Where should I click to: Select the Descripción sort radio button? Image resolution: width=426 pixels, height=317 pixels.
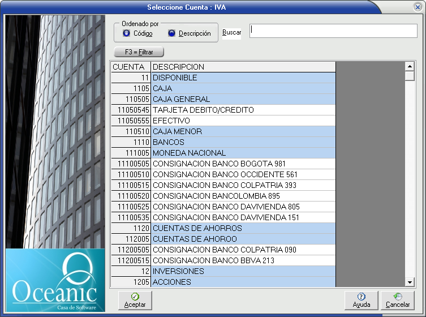171,33
